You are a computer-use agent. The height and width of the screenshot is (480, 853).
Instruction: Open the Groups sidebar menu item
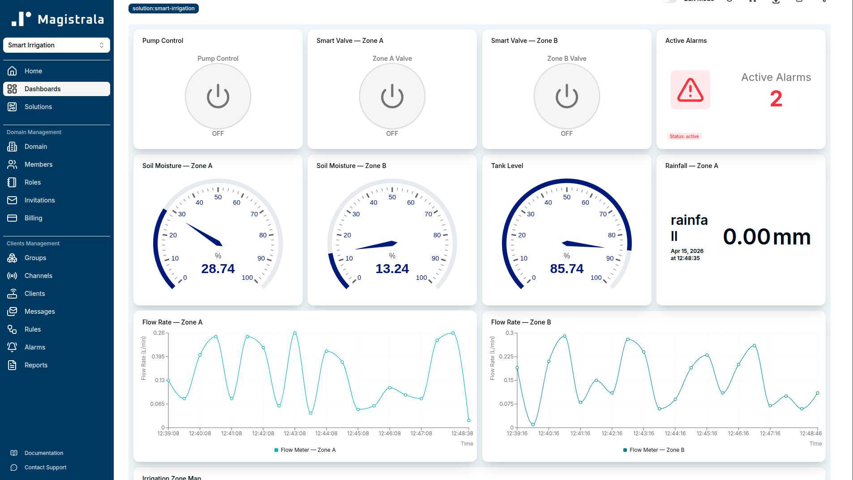pos(35,258)
